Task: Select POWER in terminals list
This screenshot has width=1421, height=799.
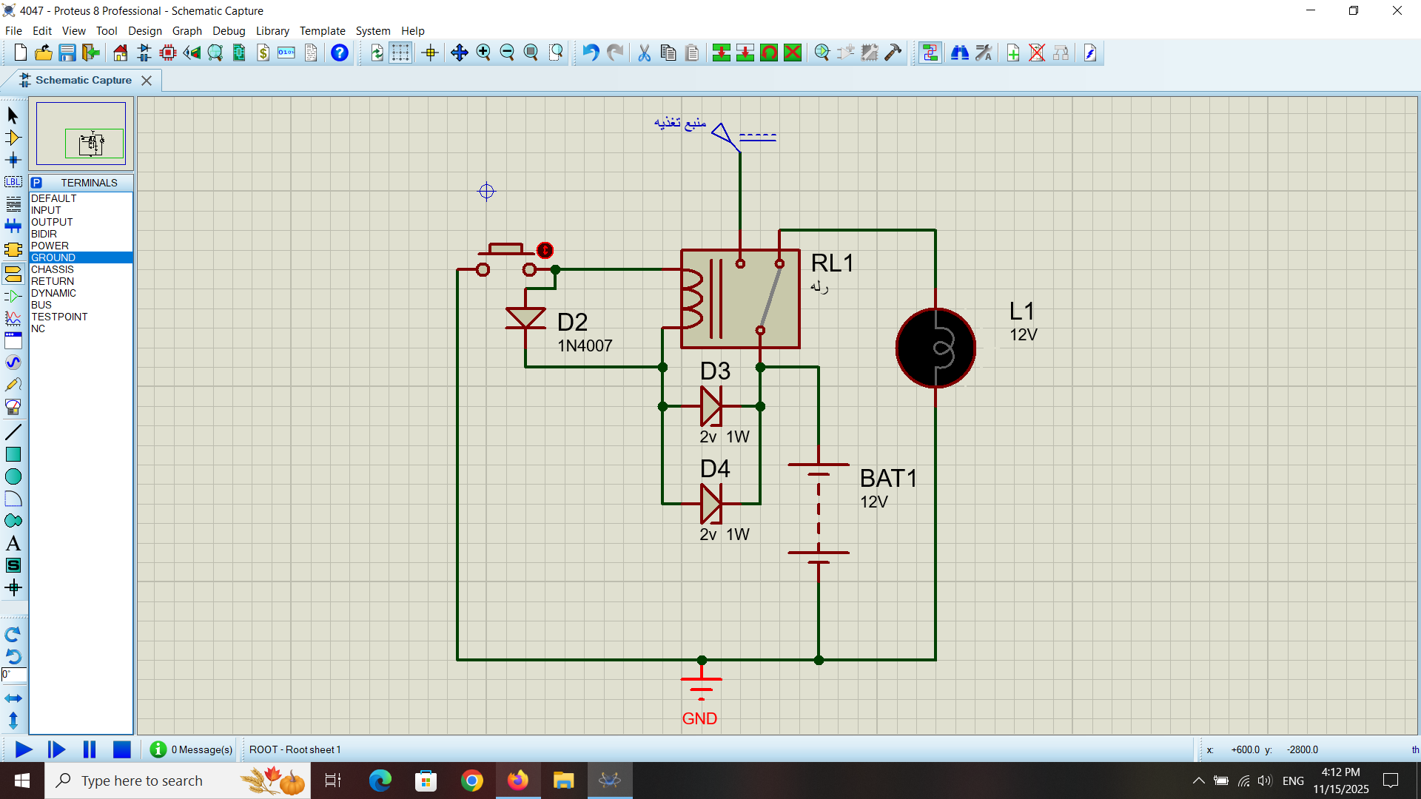Action: pyautogui.click(x=50, y=246)
